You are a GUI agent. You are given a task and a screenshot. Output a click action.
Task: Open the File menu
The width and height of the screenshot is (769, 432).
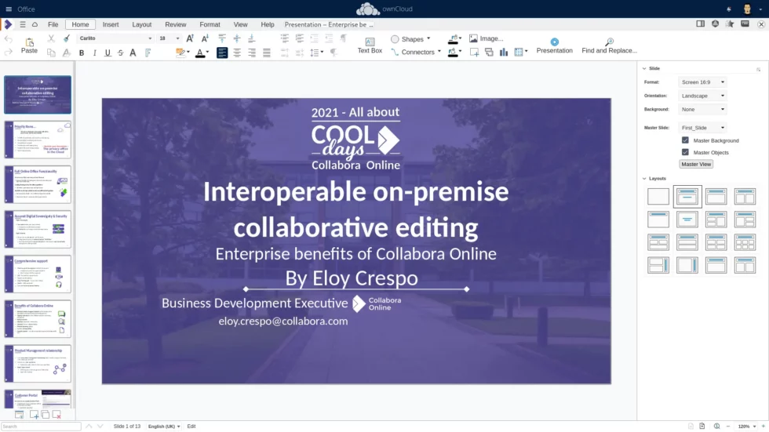click(53, 24)
